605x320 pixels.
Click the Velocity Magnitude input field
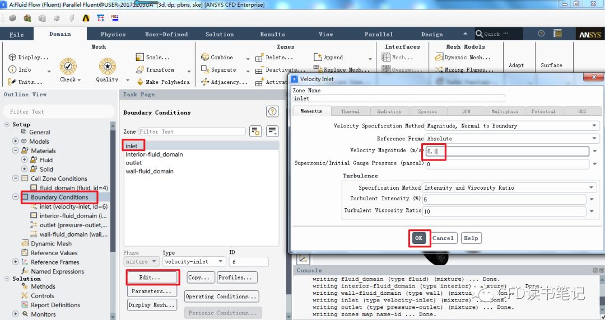tap(506, 151)
